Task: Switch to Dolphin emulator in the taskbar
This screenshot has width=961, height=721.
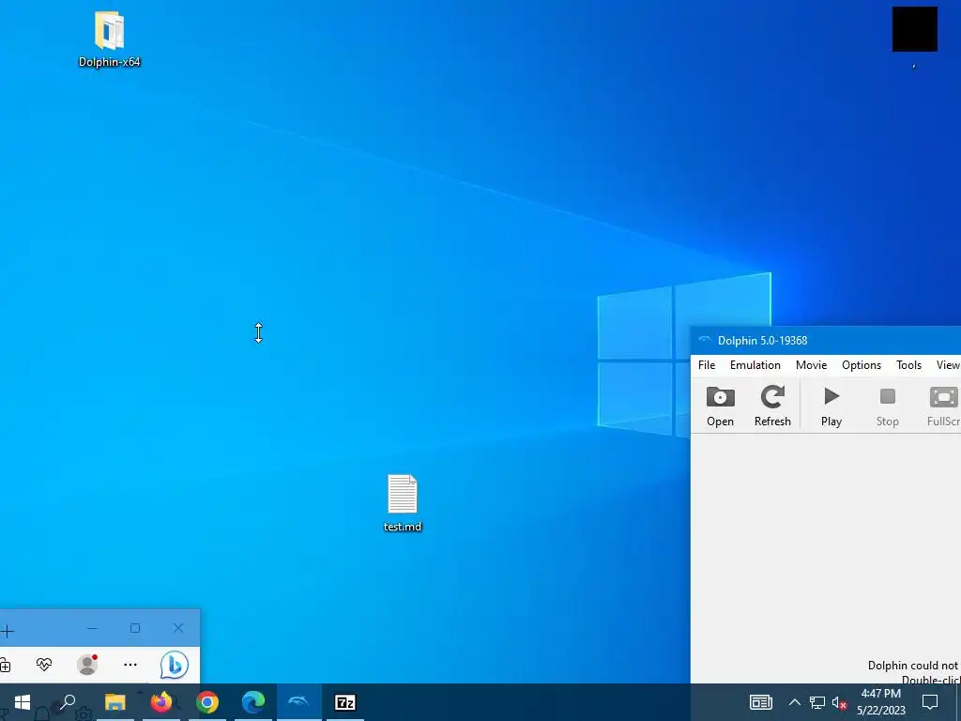Action: [x=299, y=702]
